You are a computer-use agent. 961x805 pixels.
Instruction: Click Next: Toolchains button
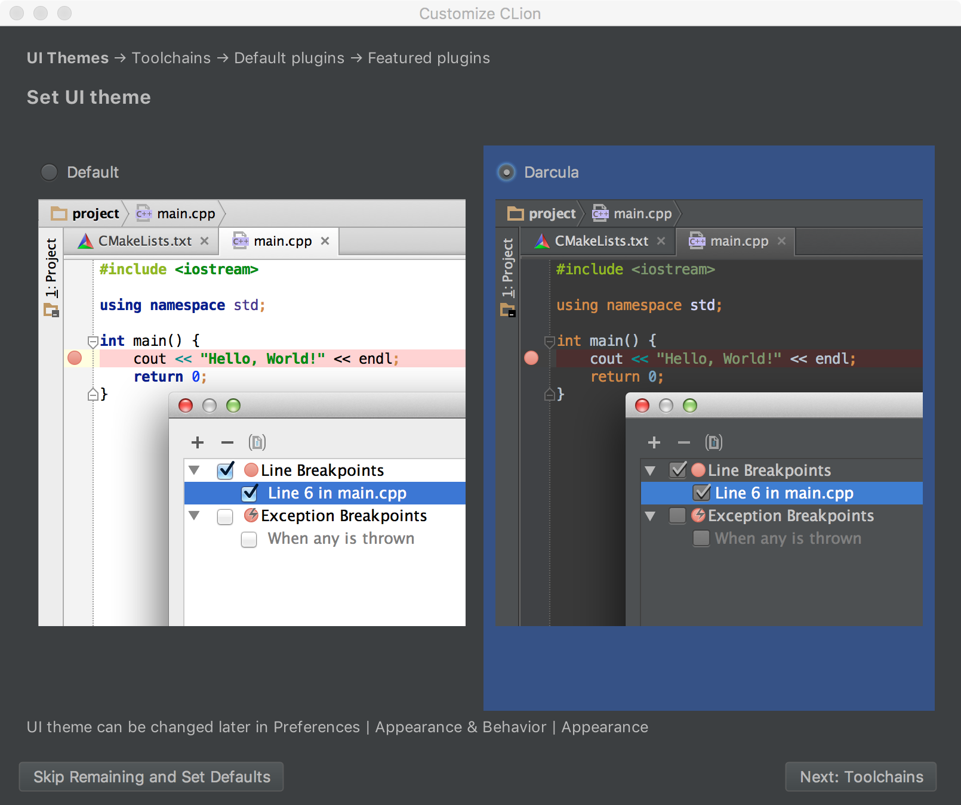coord(861,776)
